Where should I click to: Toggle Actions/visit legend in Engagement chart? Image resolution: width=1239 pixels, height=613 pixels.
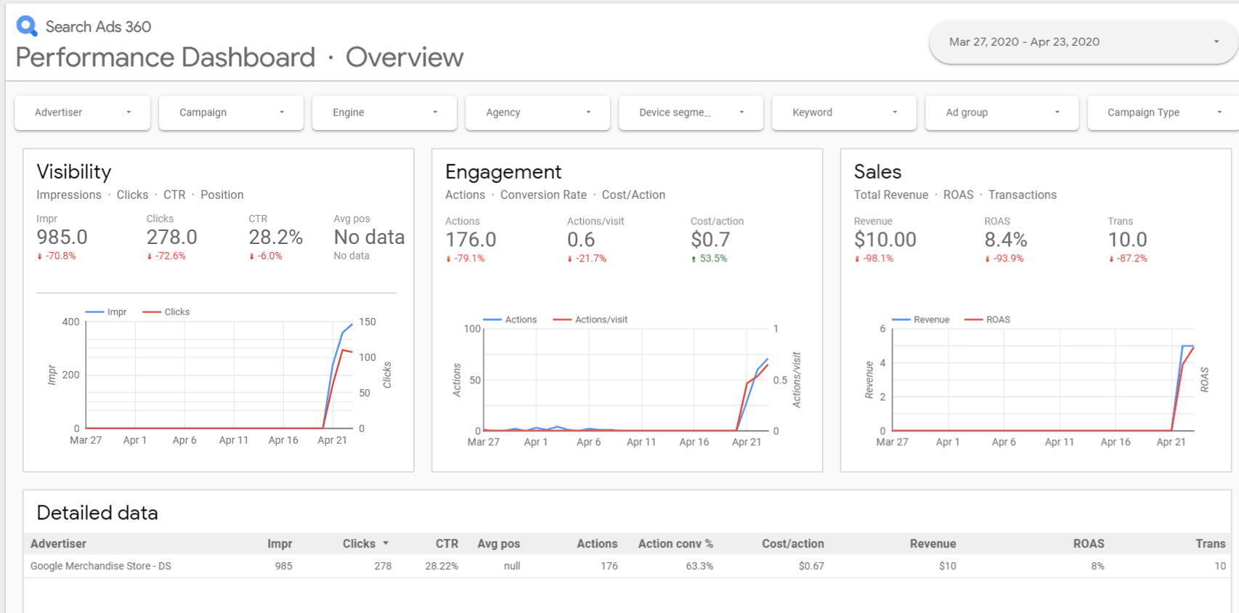(590, 320)
